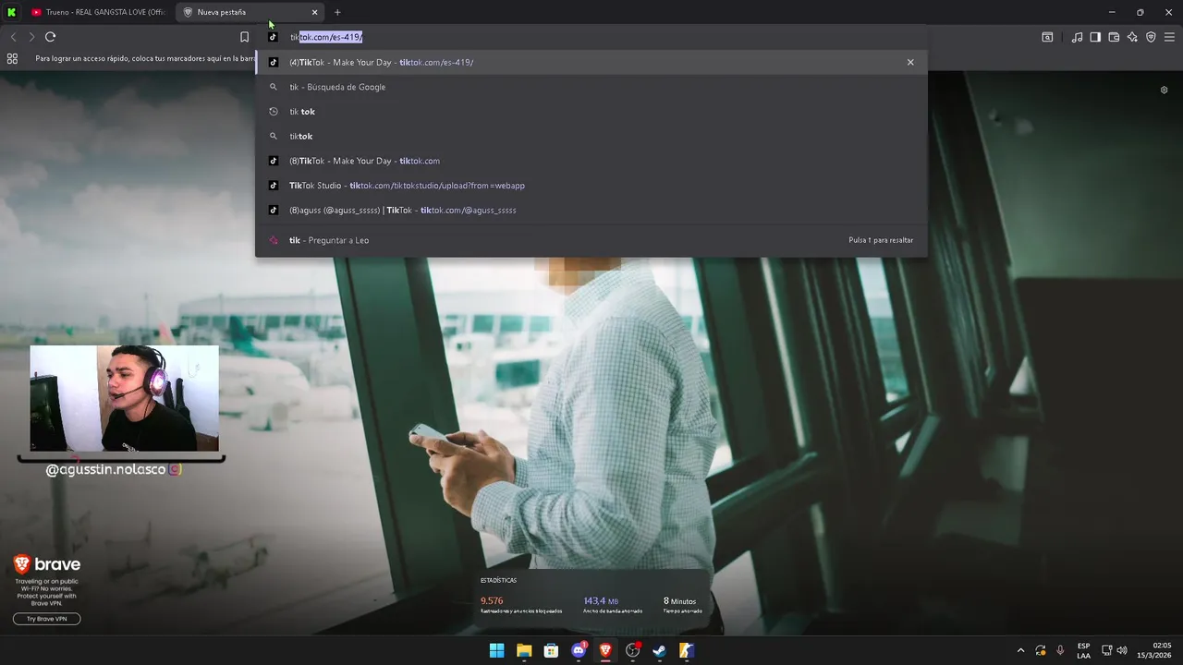Click the Brave browser taskbar icon
The image size is (1183, 665).
click(605, 650)
